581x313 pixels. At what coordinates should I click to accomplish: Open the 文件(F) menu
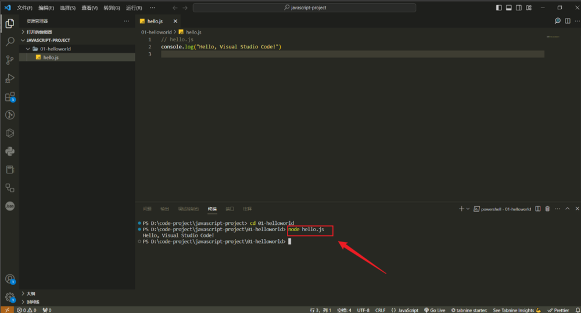[x=24, y=8]
